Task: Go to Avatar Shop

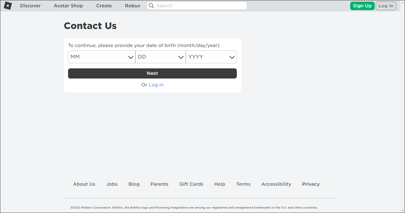Action: 68,6
